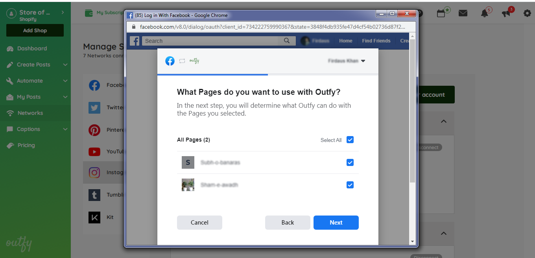Click the Sham-e-awadh page thumbnail

188,185
